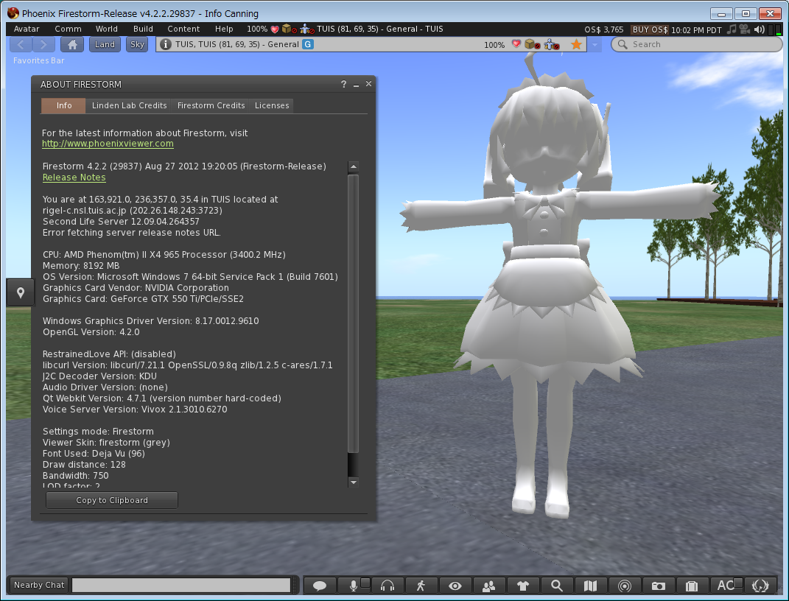The height and width of the screenshot is (601, 789).
Task: Click the no-build box icon in location bar
Action: click(532, 44)
